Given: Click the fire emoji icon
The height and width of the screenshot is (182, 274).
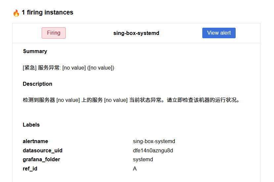Looking at the screenshot, I should [x=16, y=13].
